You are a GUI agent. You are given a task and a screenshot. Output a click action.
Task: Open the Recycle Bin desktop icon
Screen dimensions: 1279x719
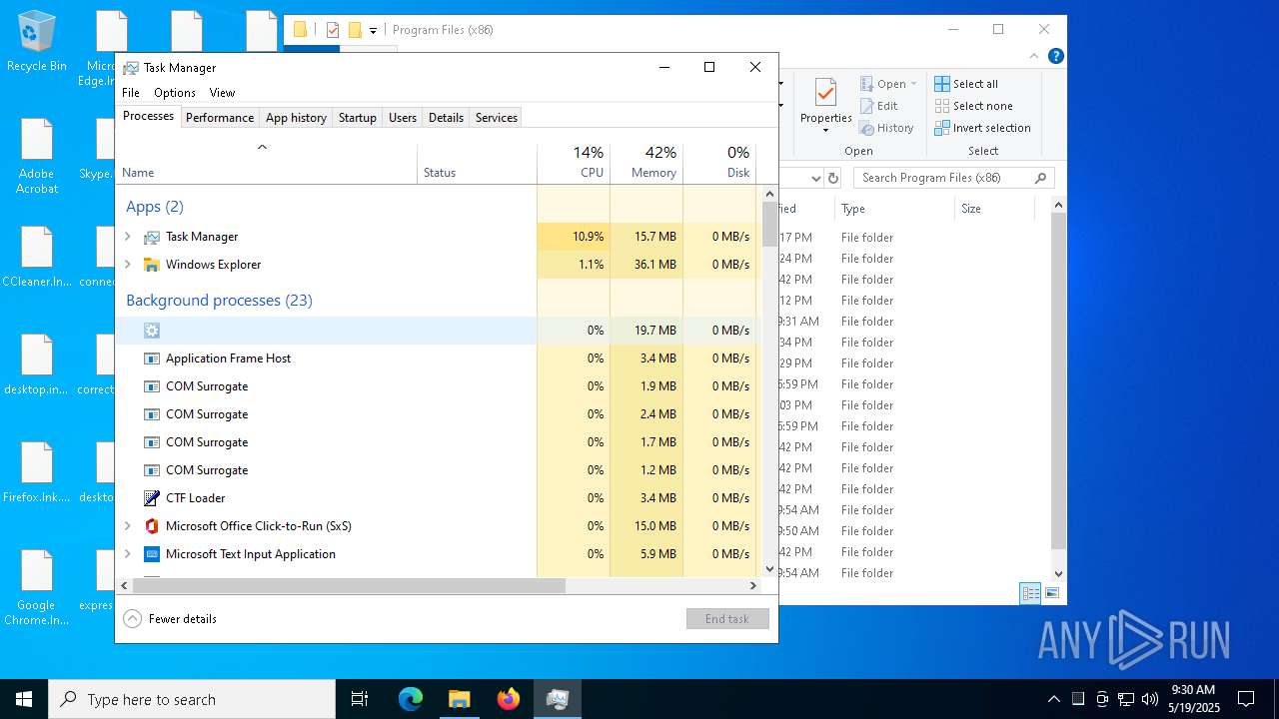click(37, 41)
